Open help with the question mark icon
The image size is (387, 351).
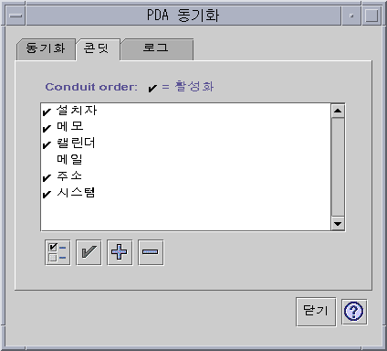click(354, 312)
